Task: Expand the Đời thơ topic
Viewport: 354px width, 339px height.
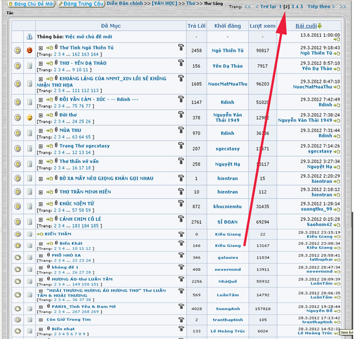Action: click(x=40, y=116)
